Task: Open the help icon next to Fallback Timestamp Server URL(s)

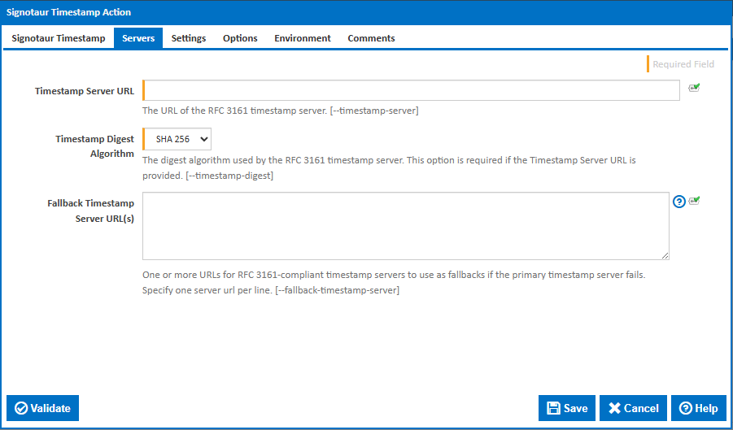Action: tap(679, 202)
